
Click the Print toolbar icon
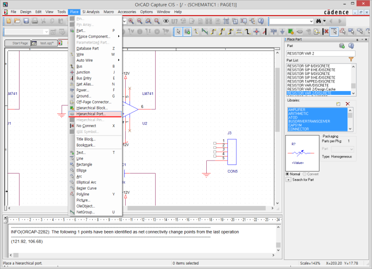point(35,21)
